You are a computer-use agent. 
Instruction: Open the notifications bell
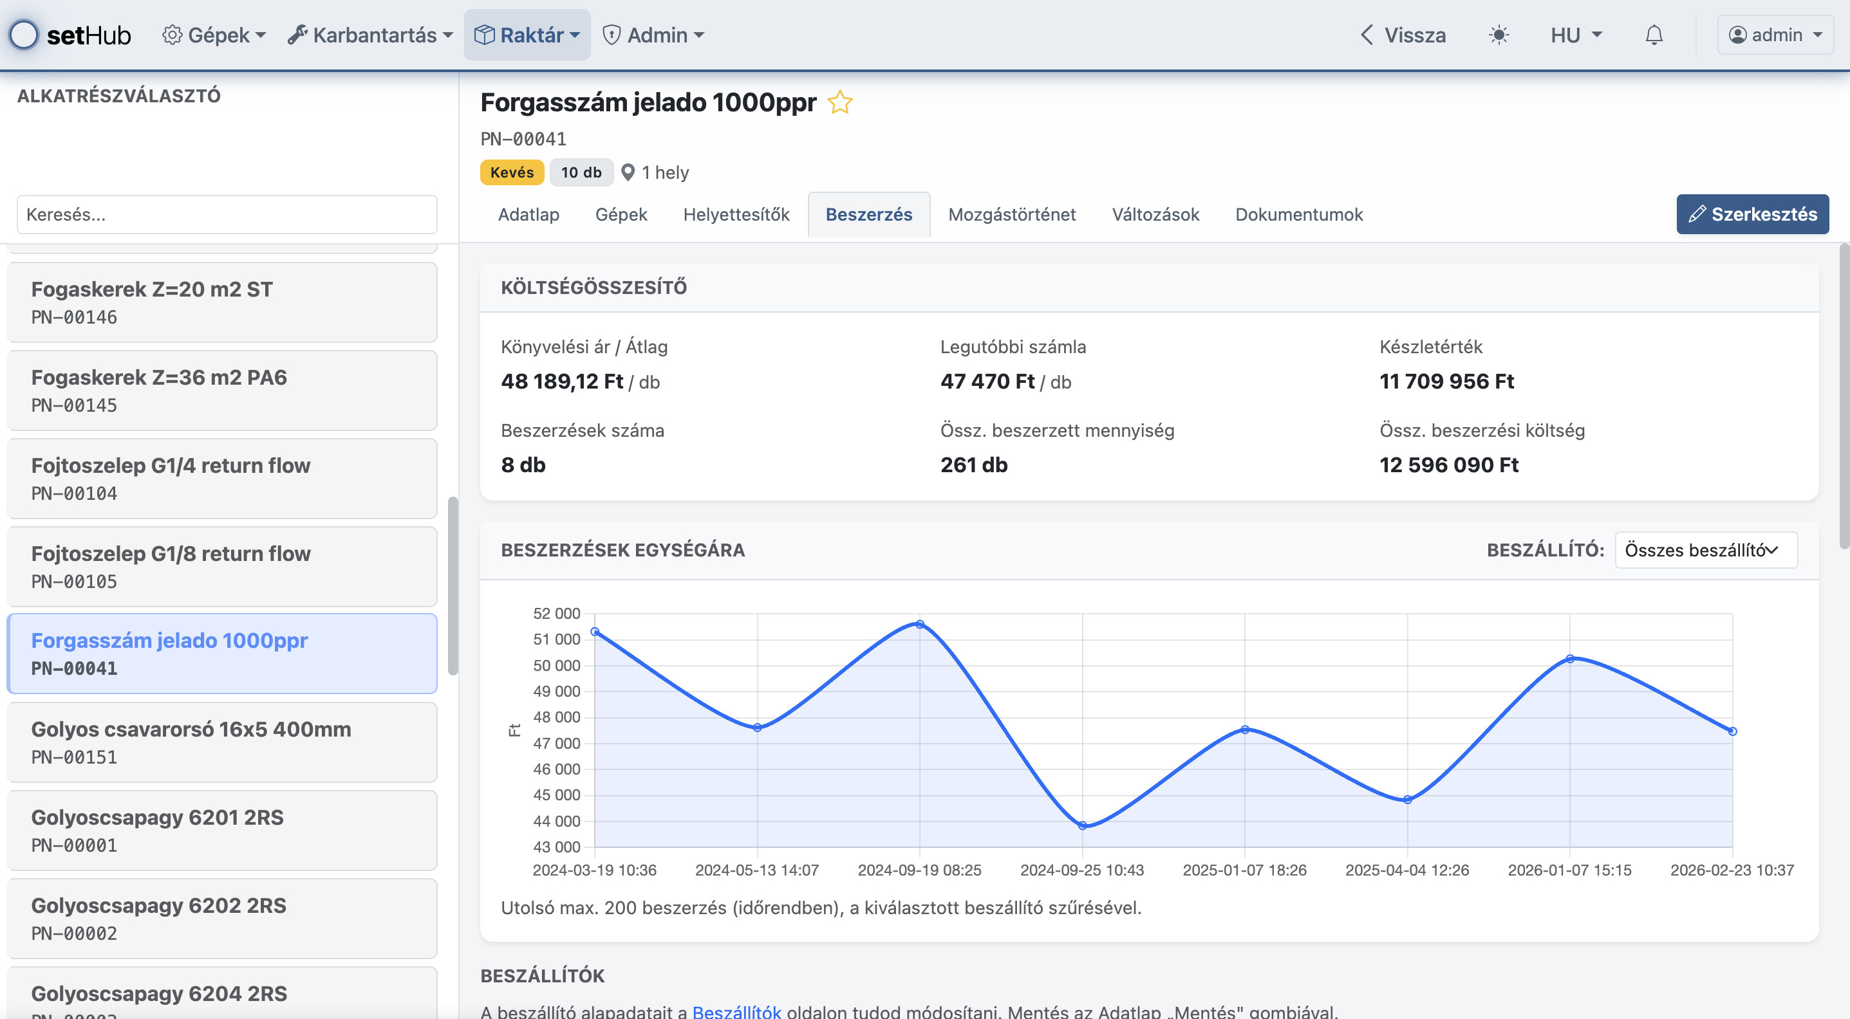click(x=1653, y=35)
